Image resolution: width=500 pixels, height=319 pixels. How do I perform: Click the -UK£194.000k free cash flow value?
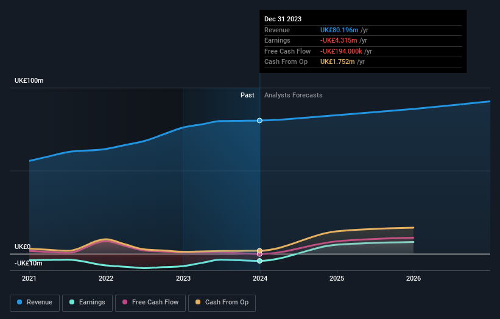click(x=341, y=51)
